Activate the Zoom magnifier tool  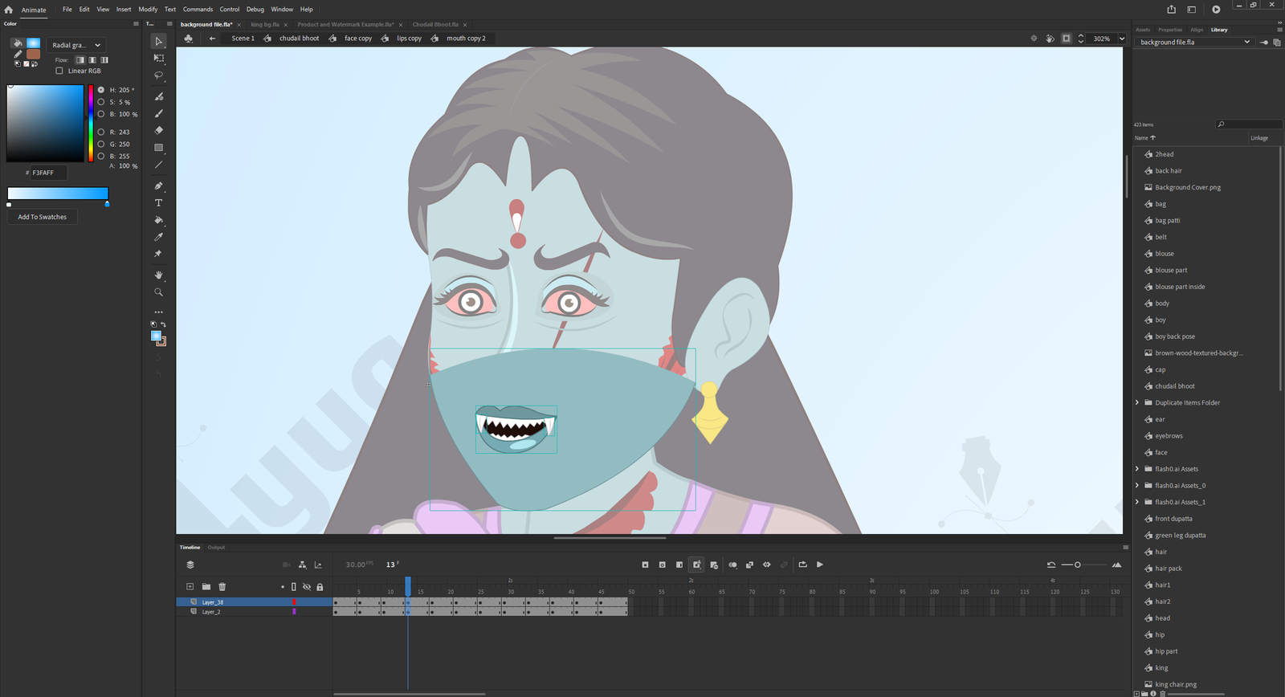159,292
